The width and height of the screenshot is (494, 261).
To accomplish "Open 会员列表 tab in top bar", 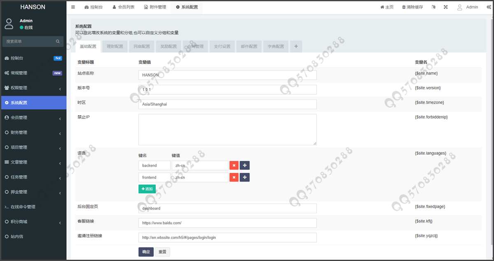I will point(123,7).
